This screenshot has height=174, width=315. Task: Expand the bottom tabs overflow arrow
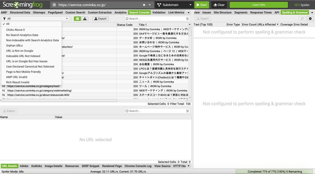point(189,166)
